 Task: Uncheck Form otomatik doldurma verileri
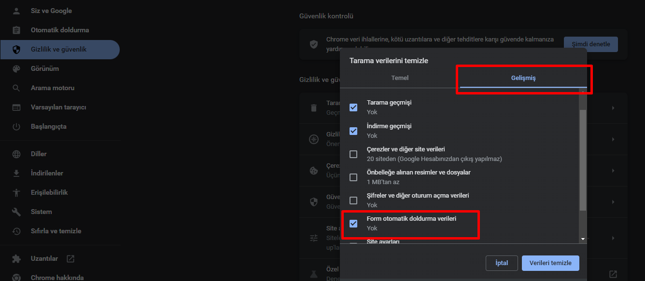353,223
